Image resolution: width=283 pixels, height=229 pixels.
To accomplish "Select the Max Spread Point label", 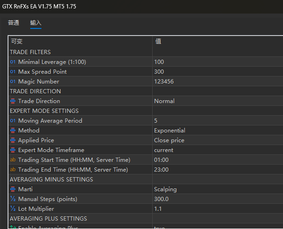I will (x=42, y=72).
